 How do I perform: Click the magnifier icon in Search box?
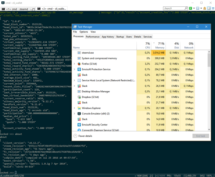(x=186, y=8)
